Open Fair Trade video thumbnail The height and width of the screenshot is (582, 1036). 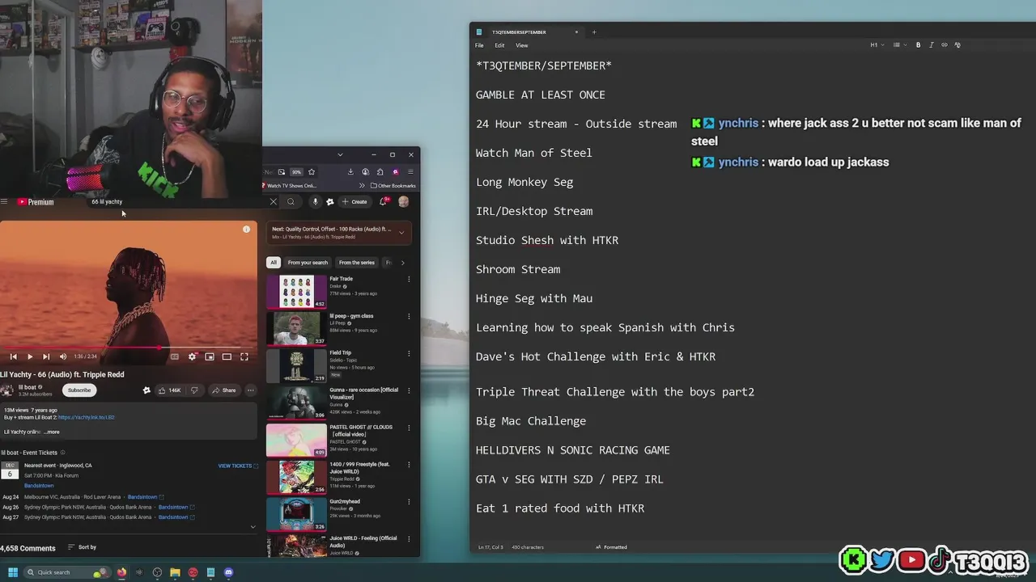point(296,292)
